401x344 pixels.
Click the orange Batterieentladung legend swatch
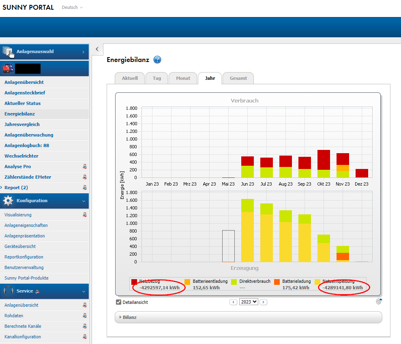187,282
